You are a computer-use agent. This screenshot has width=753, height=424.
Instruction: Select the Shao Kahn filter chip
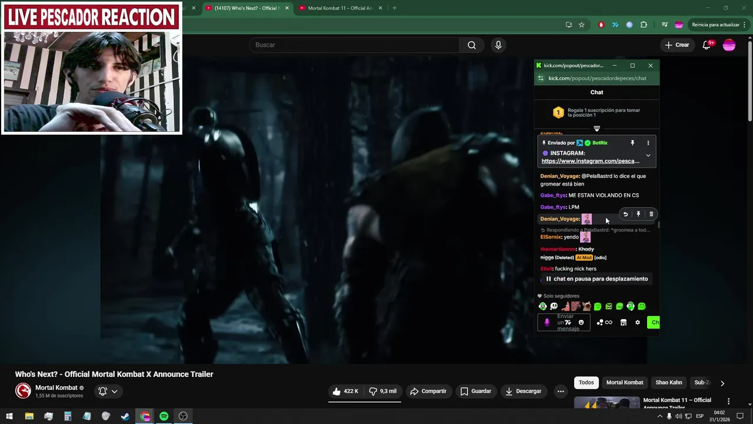click(669, 383)
